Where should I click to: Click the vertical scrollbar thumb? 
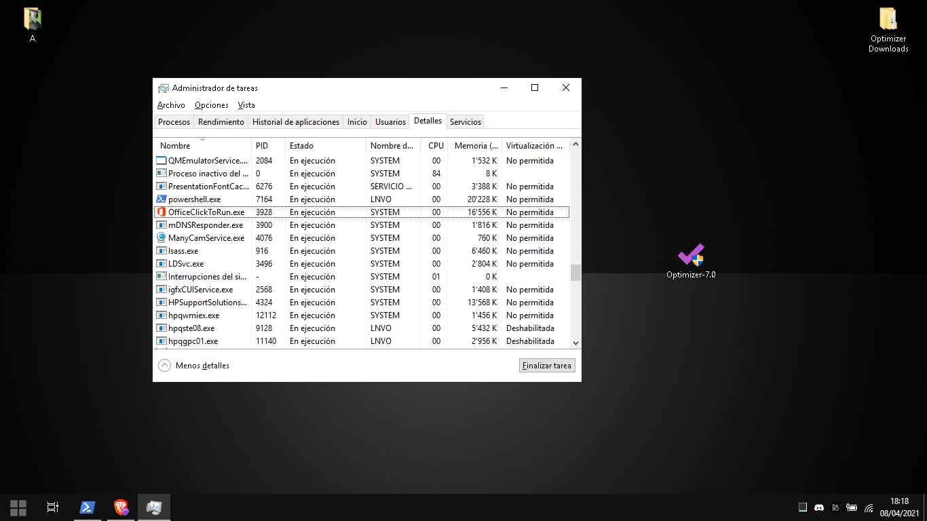pyautogui.click(x=575, y=272)
